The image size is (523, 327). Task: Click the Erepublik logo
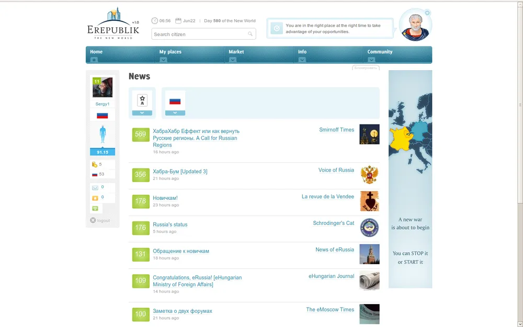point(113,24)
